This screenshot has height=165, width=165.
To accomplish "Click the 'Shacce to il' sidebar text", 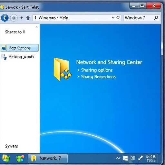I will coord(15,32).
